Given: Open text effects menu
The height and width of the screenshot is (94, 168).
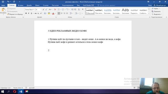Looking at the screenshot, I should coord(45,13).
